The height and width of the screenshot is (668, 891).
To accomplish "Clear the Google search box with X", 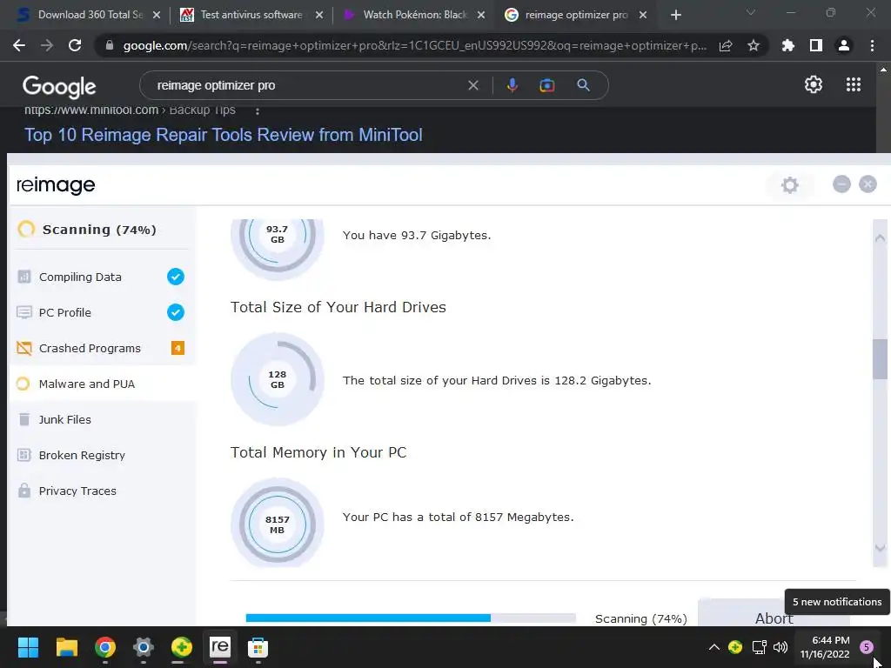I will pyautogui.click(x=472, y=85).
